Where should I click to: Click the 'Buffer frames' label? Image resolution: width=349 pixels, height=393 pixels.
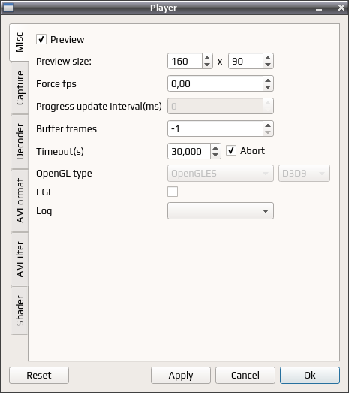tap(66, 128)
